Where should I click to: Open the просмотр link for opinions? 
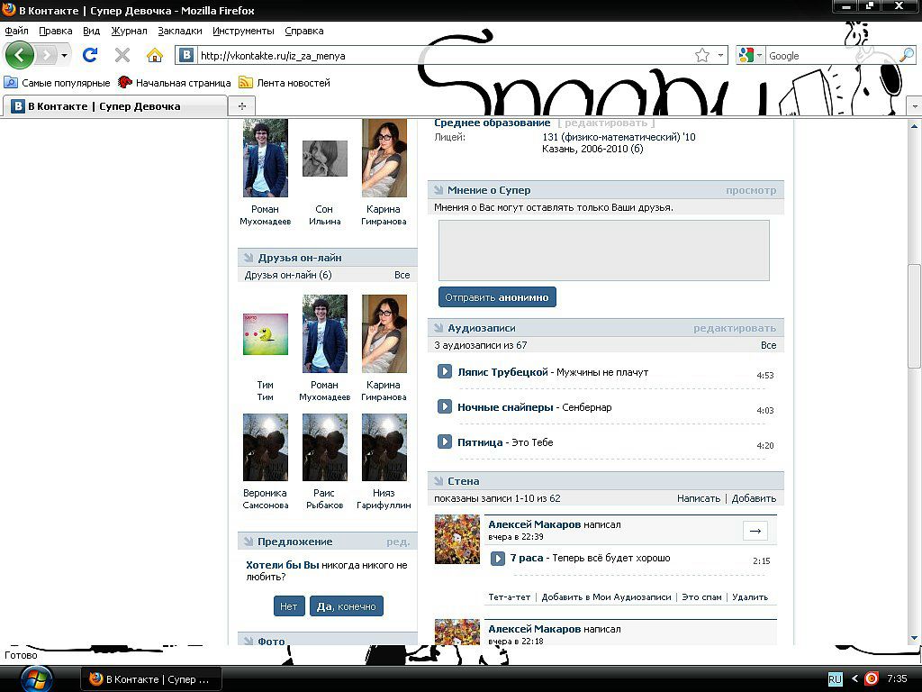click(751, 190)
